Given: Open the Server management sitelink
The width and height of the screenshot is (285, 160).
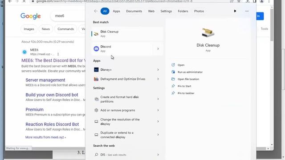Looking at the screenshot, I should coord(45,80).
